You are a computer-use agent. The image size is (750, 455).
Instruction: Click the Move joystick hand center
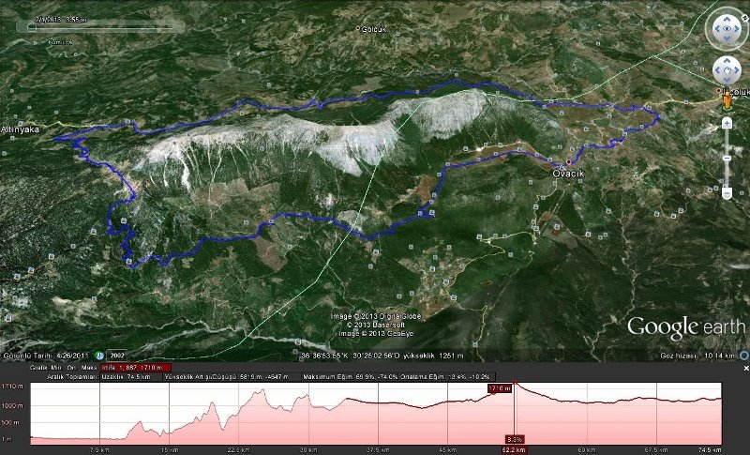tap(727, 71)
